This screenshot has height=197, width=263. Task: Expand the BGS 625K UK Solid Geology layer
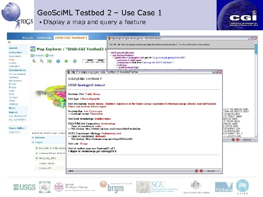coord(37,148)
